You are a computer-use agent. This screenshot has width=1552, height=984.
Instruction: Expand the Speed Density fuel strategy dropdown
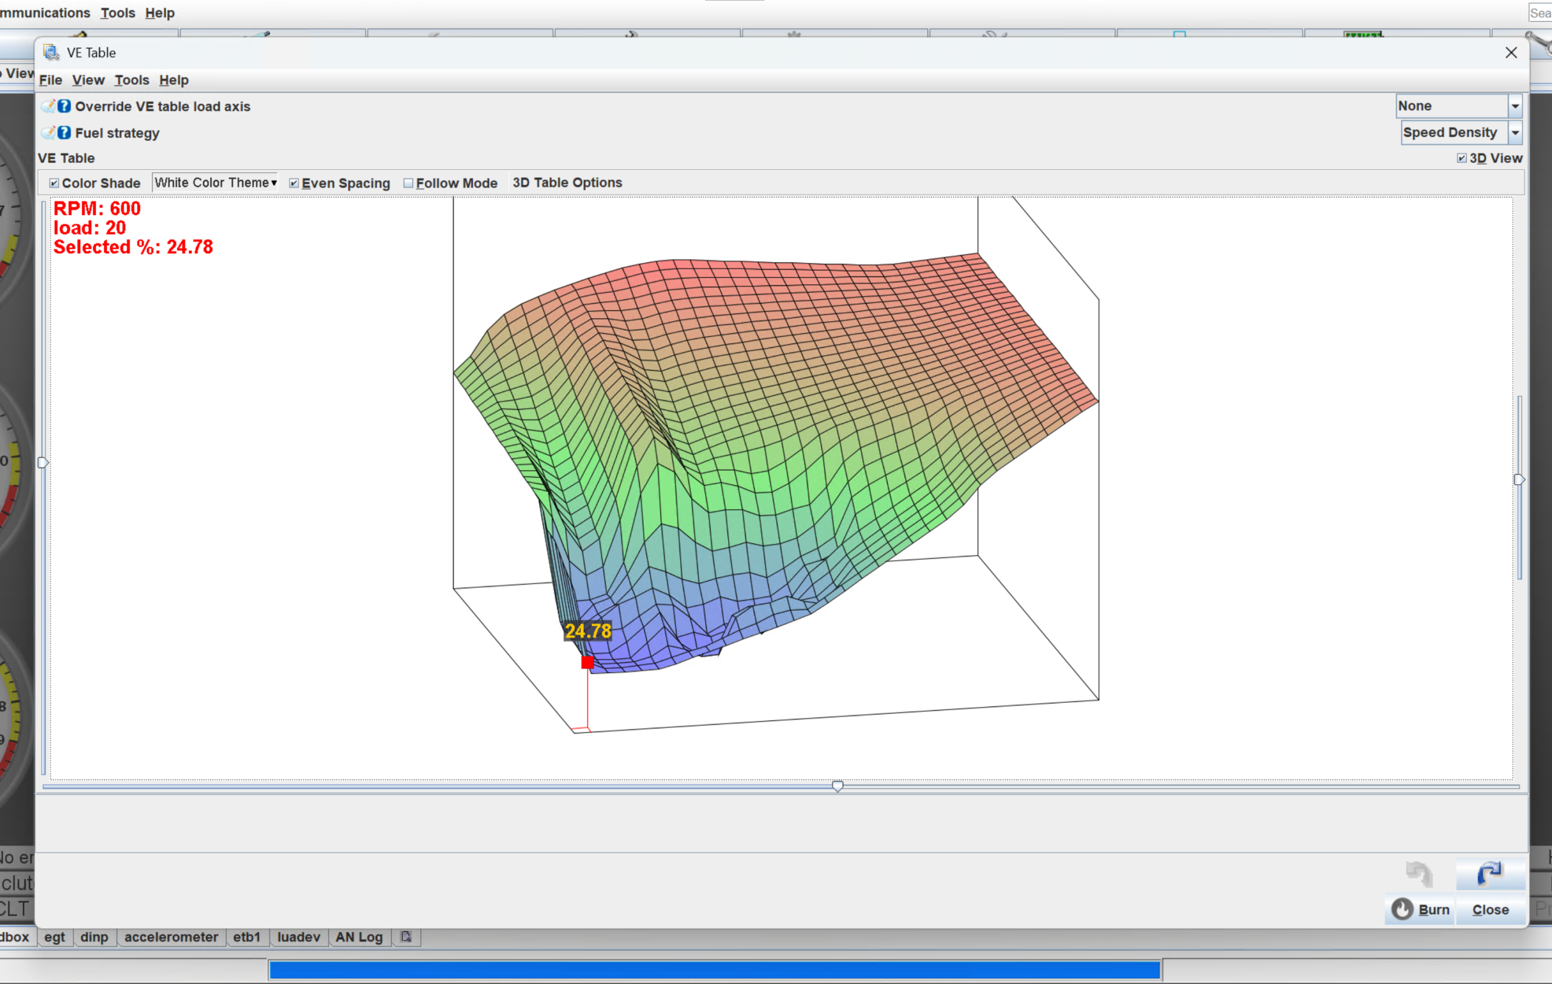[x=1515, y=133]
